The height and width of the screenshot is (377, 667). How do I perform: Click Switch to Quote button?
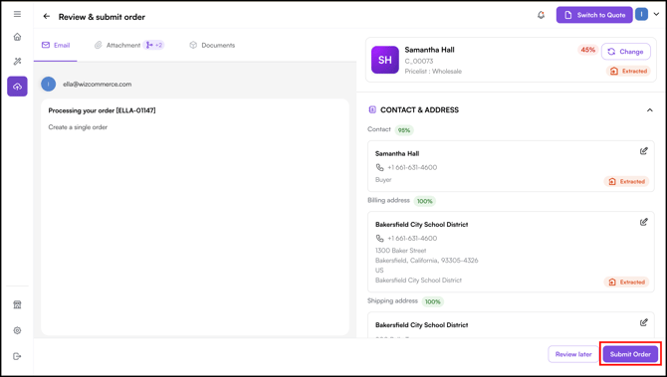point(594,15)
